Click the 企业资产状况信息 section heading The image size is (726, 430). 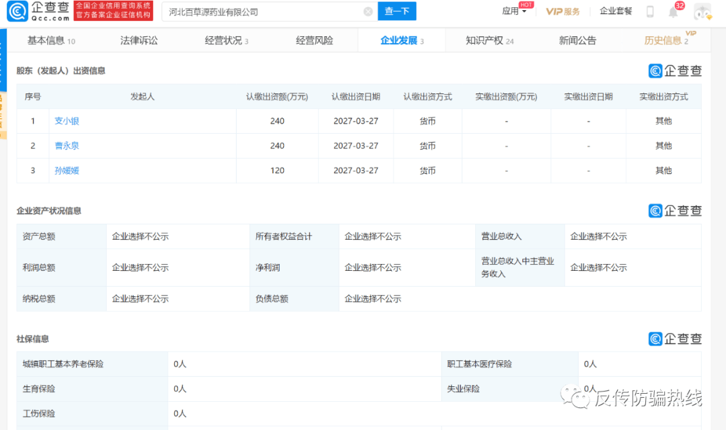[48, 211]
